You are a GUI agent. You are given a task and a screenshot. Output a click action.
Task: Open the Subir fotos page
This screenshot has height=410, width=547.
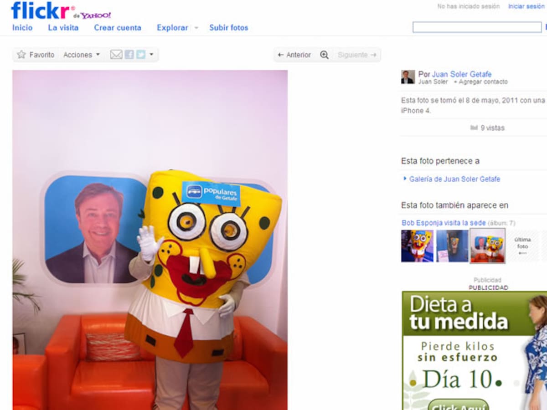pos(228,28)
